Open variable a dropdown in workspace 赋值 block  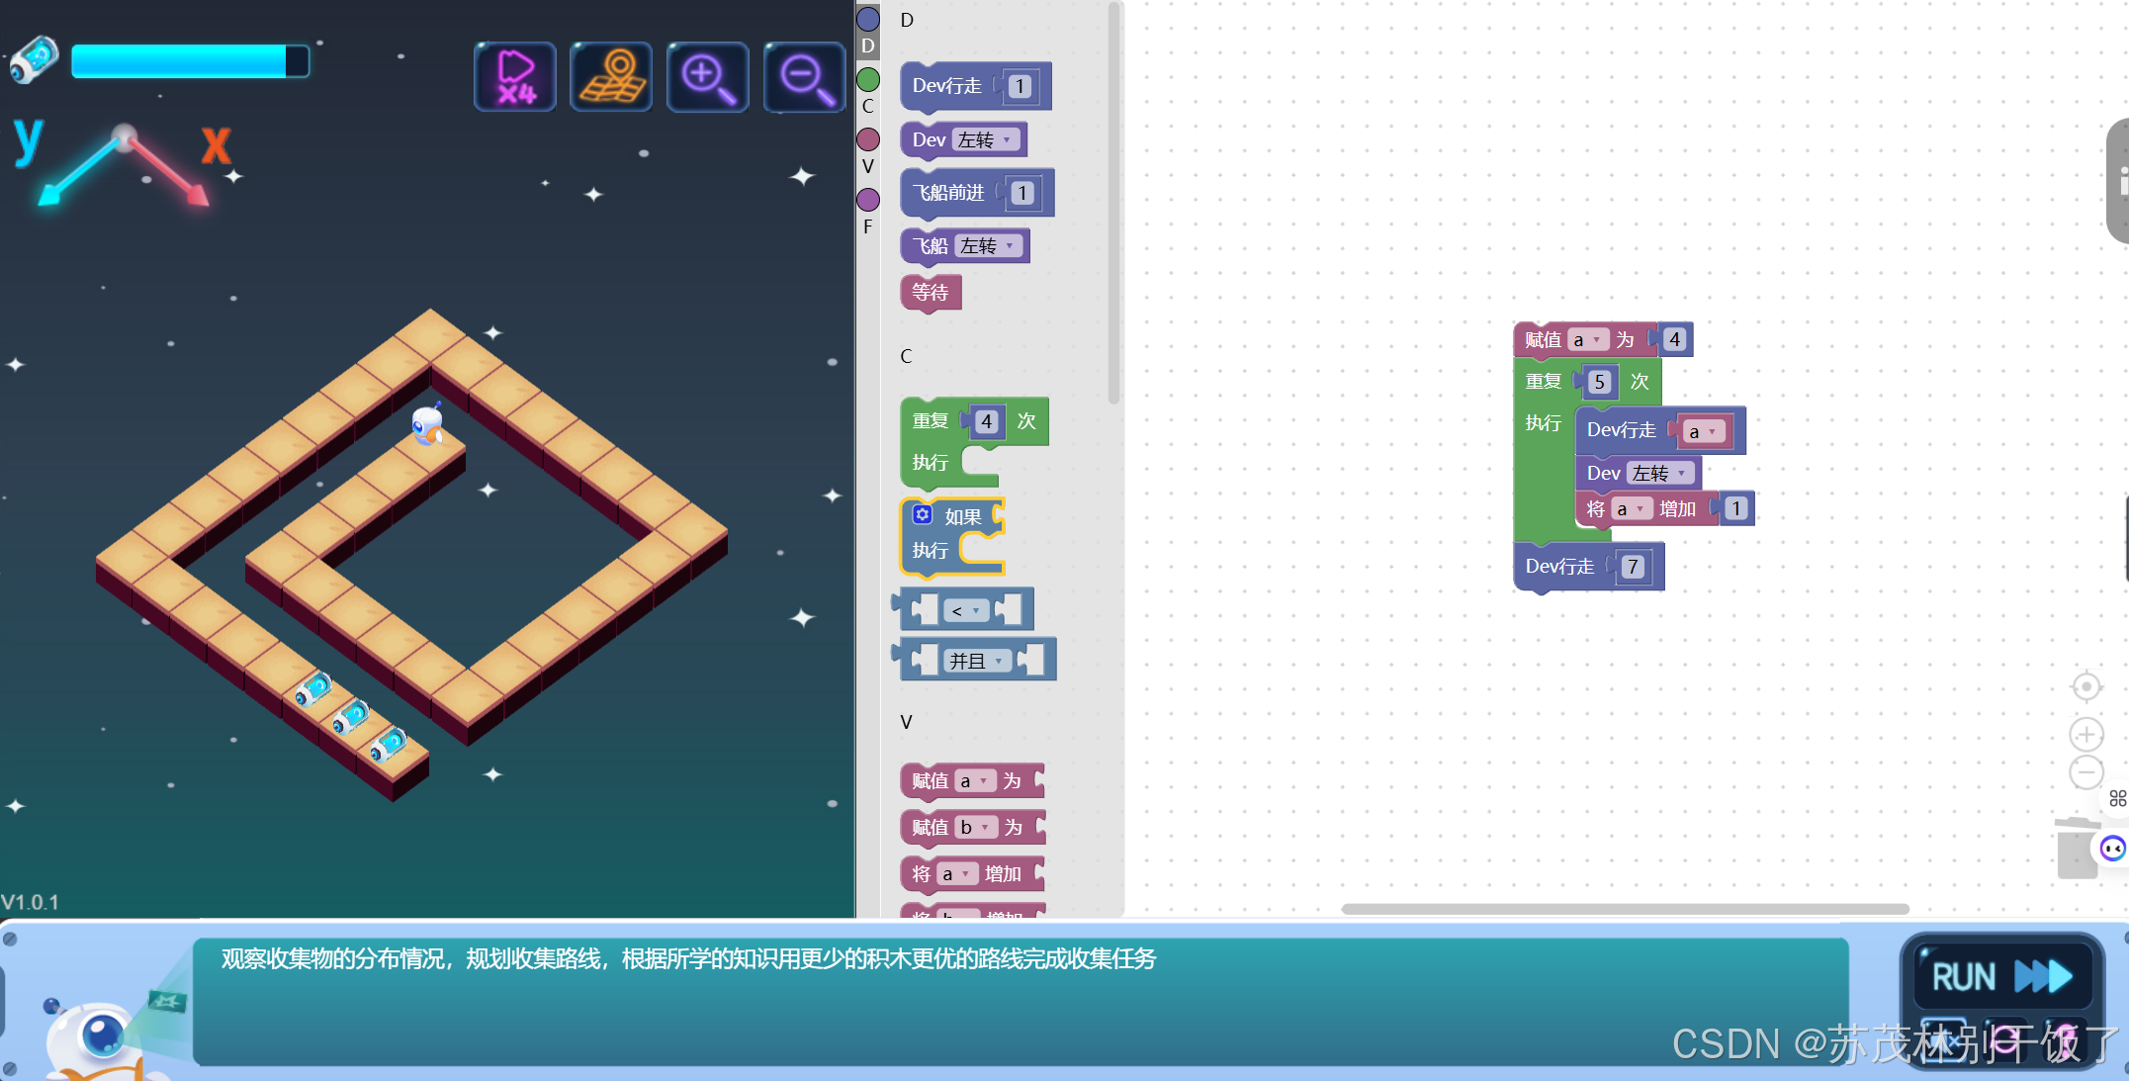(x=1586, y=340)
